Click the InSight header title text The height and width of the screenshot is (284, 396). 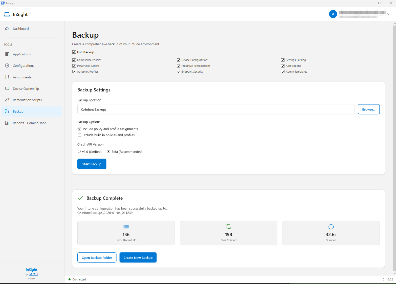[20, 14]
